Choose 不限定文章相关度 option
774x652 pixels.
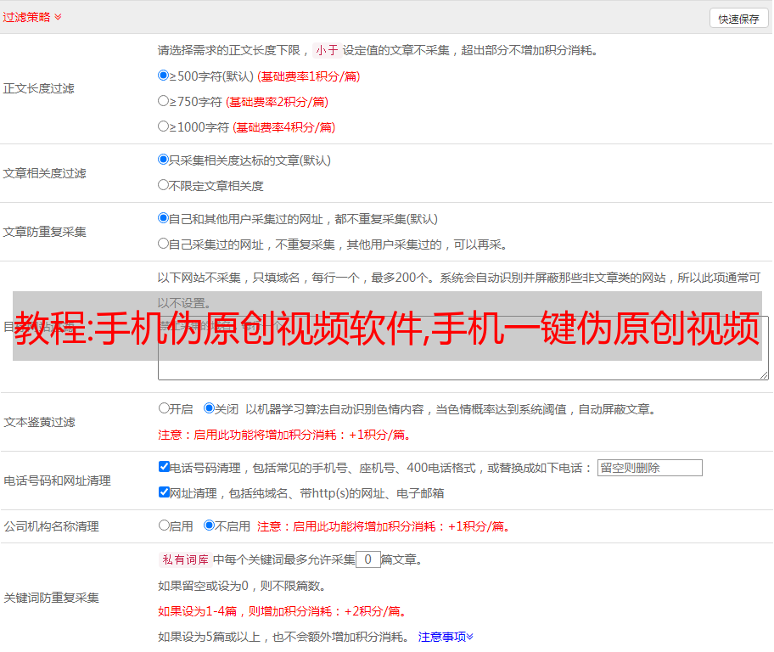164,185
